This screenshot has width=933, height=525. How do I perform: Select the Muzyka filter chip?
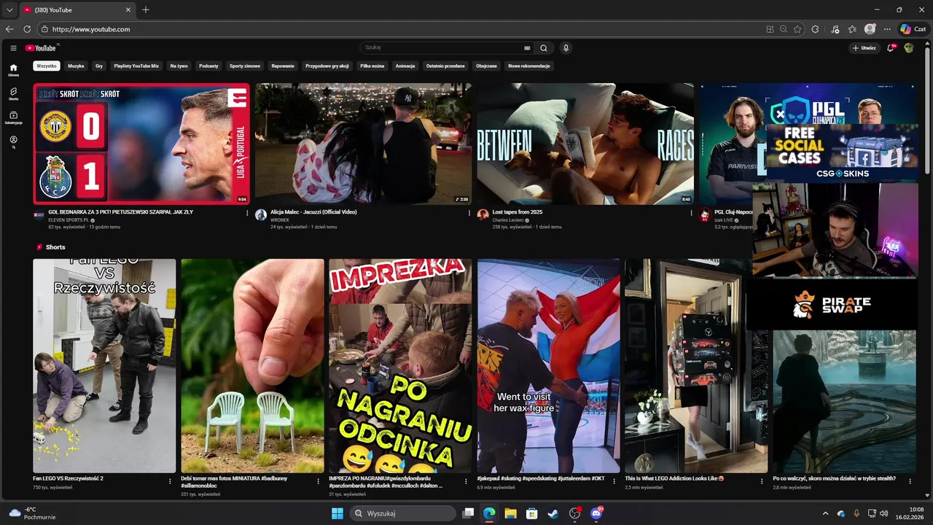point(76,66)
